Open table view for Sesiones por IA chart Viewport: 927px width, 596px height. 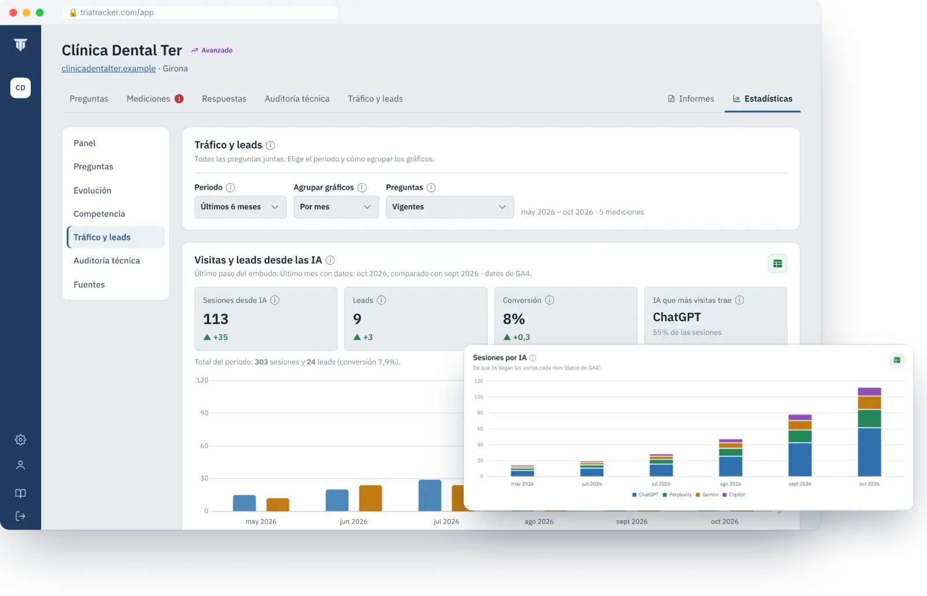tap(897, 360)
